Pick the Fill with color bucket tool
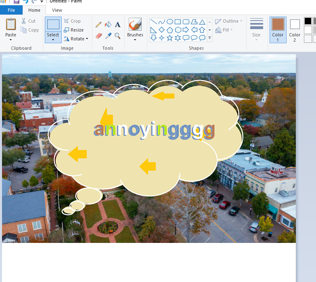The height and width of the screenshot is (282, 316). [108, 25]
